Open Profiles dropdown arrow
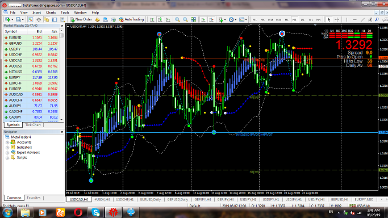The width and height of the screenshot is (388, 218). [23, 19]
